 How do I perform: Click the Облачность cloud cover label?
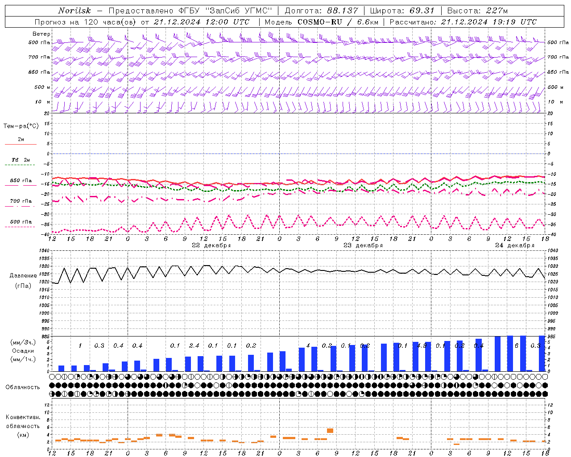click(23, 387)
